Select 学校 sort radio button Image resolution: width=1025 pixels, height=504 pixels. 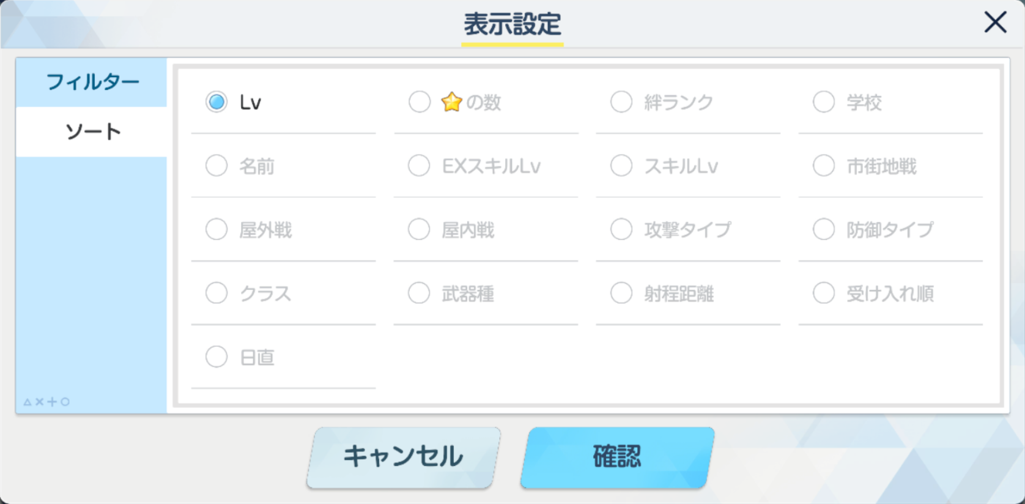[x=824, y=102]
